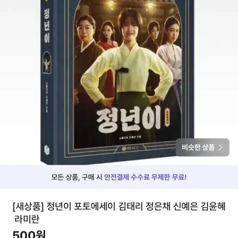
Task: Tap the 포토에세이 badge beside the cover title
Action: (x=168, y=117)
